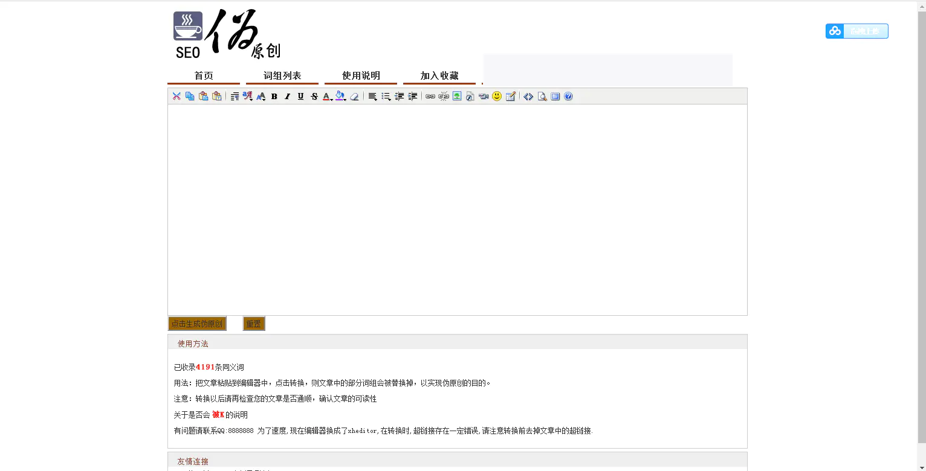Image resolution: width=926 pixels, height=471 pixels.
Task: Open the insert image tool
Action: point(457,96)
